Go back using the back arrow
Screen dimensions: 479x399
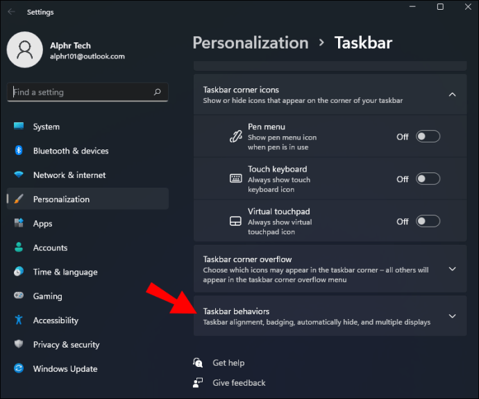(x=11, y=12)
